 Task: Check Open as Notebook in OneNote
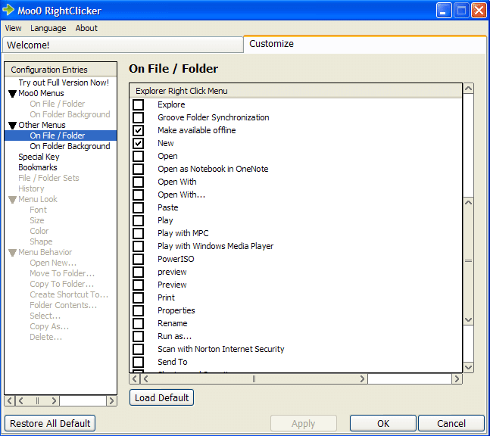pos(139,169)
